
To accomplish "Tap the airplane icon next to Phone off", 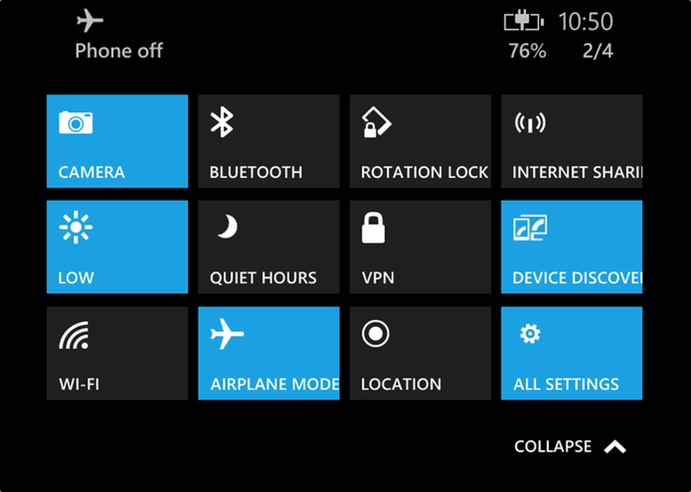I will pyautogui.click(x=89, y=20).
